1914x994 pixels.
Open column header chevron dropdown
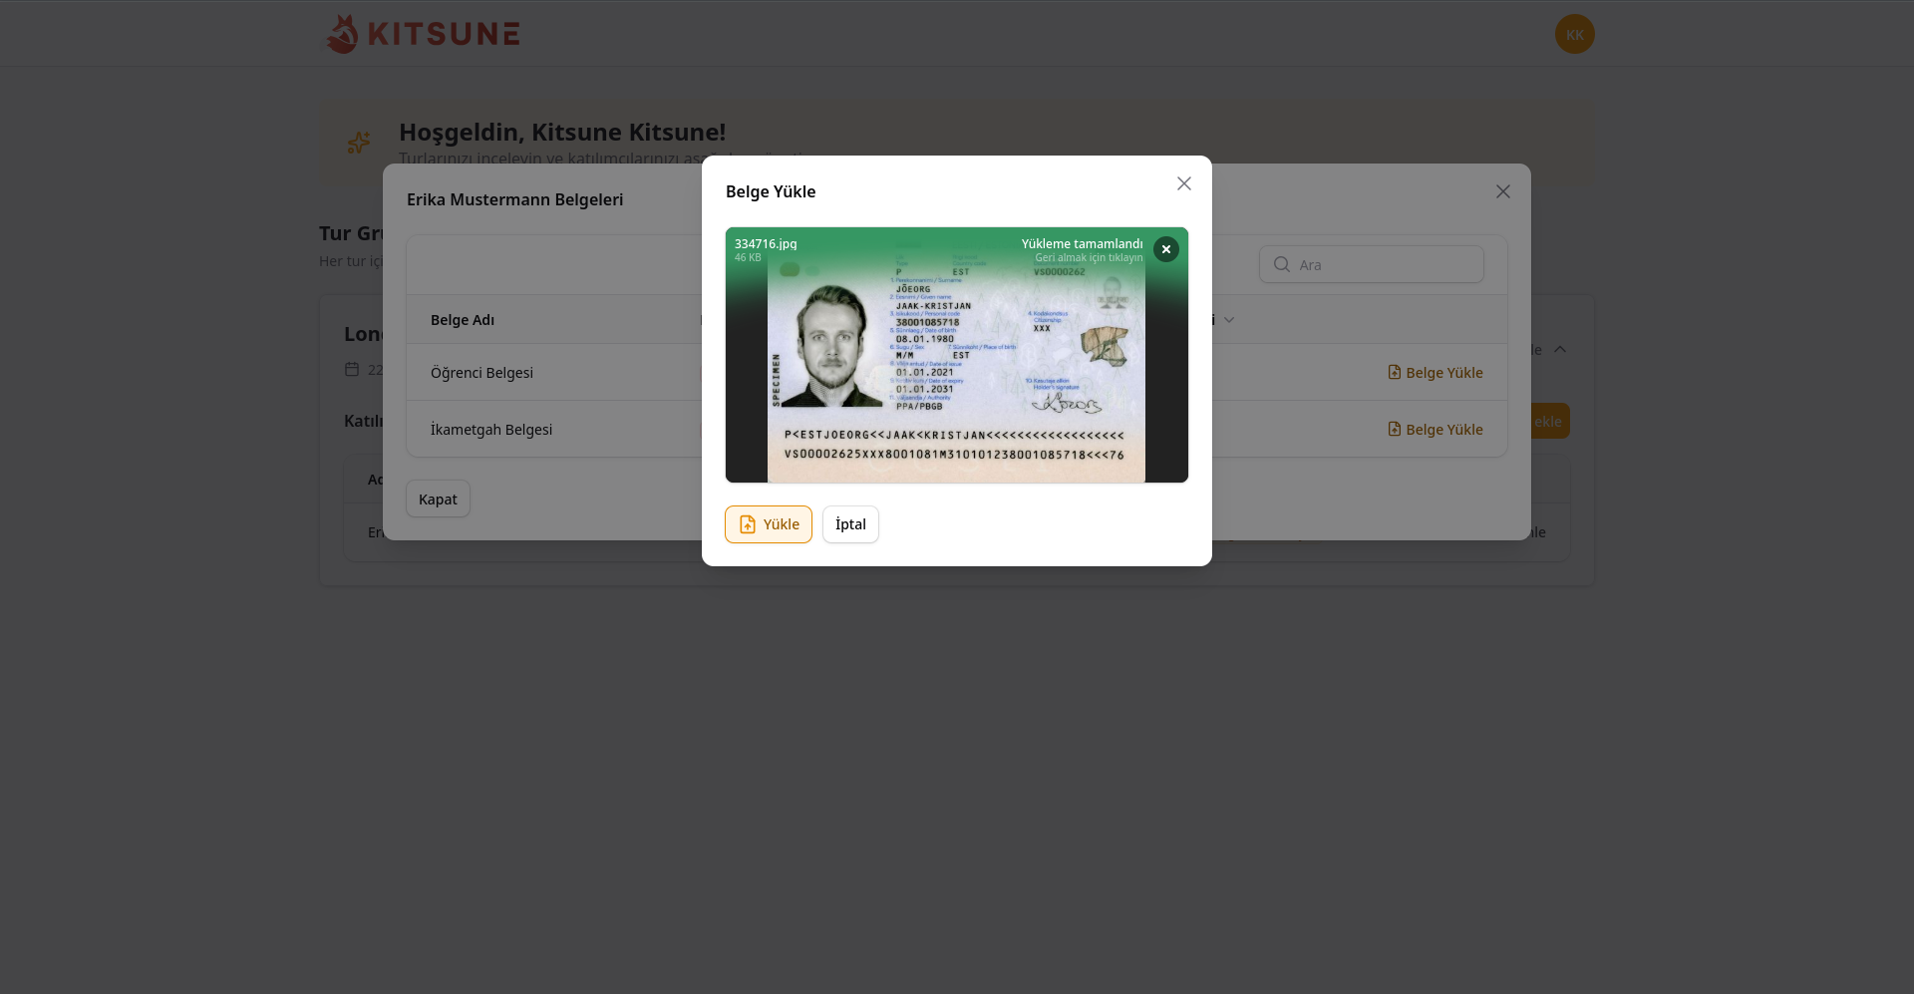coord(1229,320)
